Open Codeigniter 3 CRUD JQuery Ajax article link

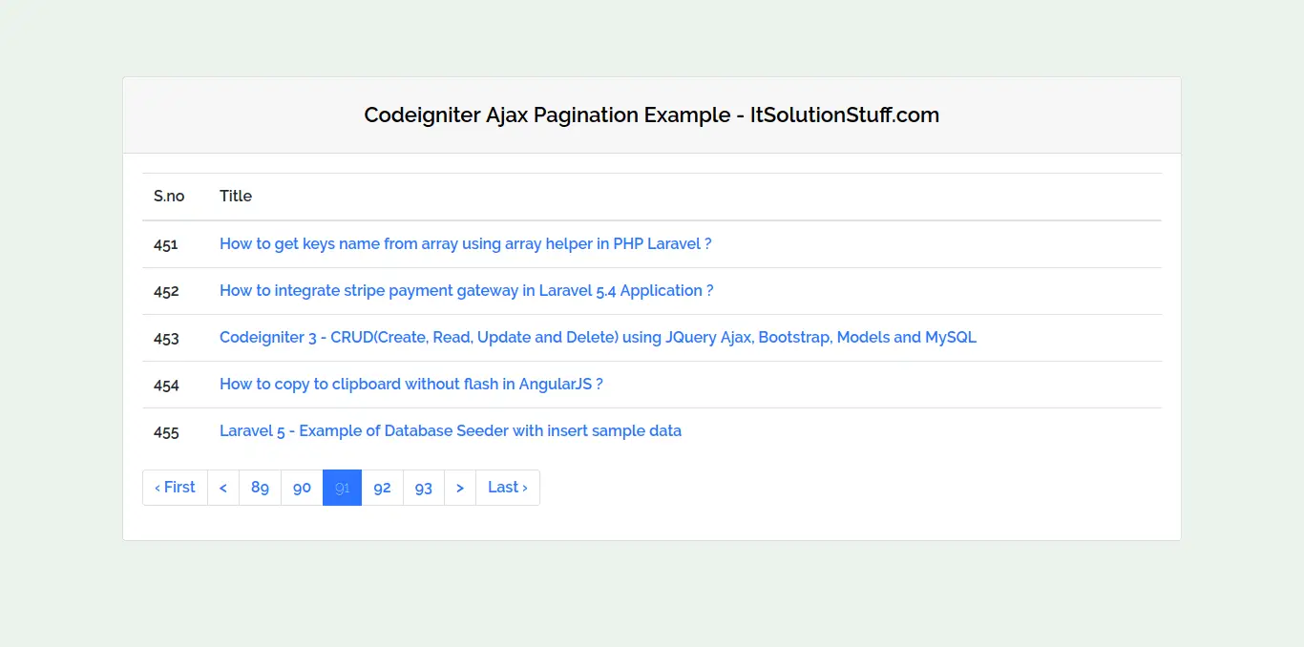598,337
